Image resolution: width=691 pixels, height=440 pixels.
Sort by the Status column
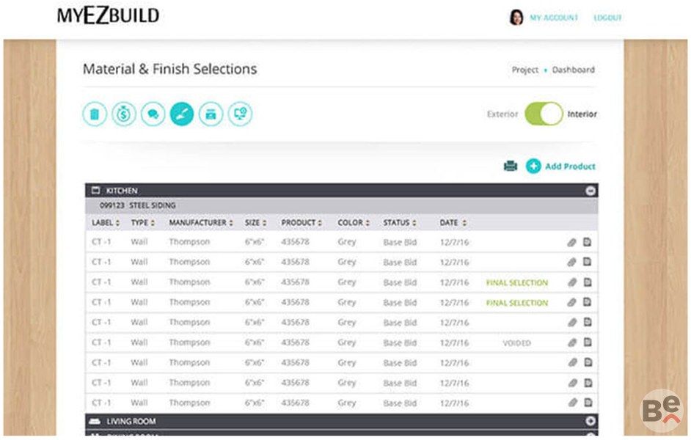pyautogui.click(x=400, y=223)
